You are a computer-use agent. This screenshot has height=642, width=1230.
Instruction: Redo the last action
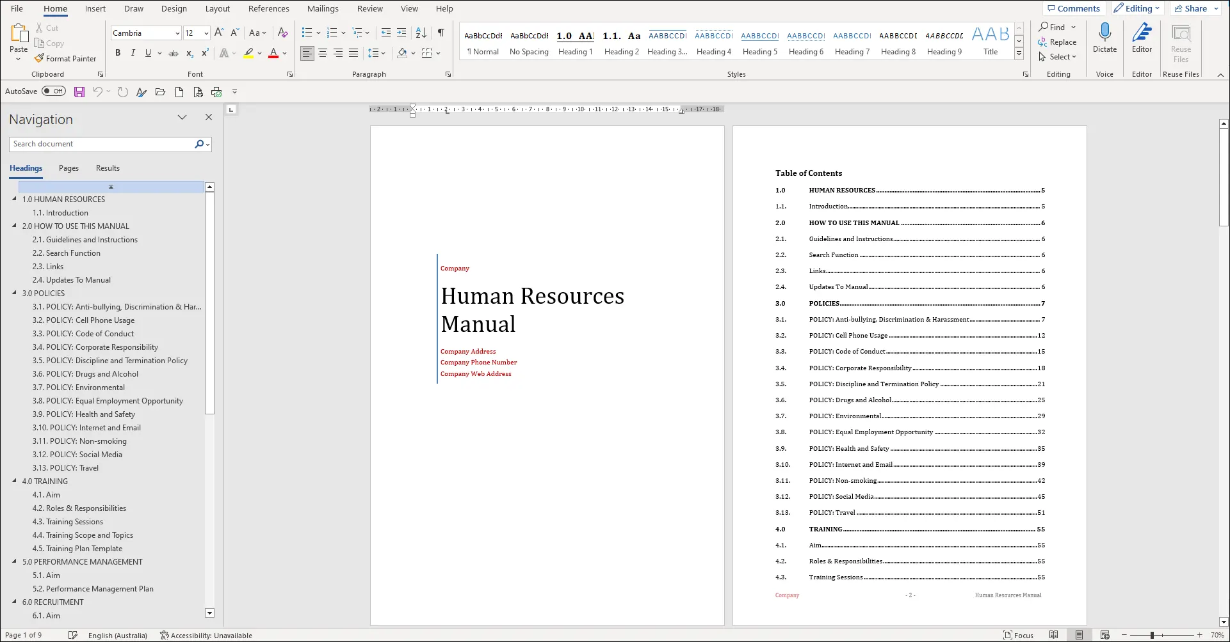[x=123, y=92]
